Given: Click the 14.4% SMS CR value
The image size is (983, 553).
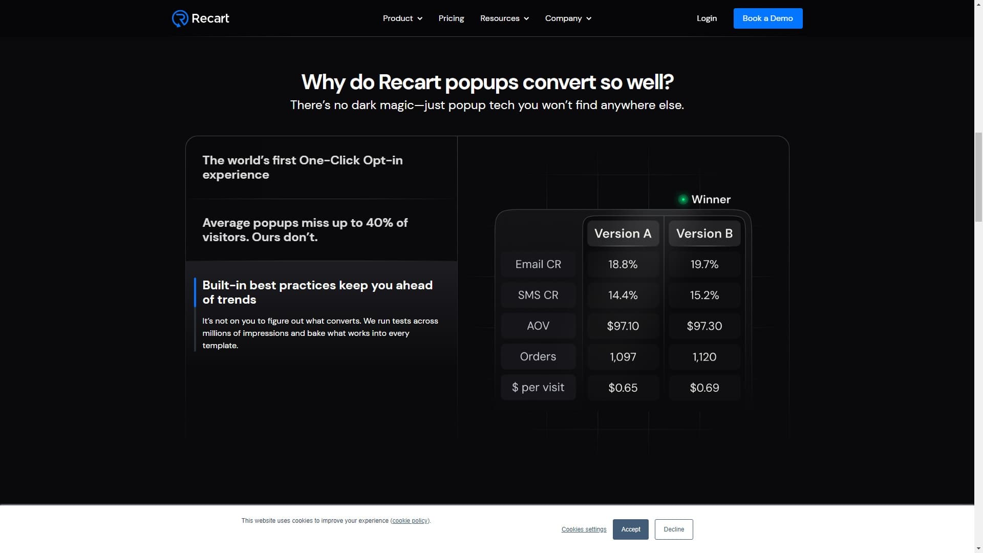Looking at the screenshot, I should point(623,295).
